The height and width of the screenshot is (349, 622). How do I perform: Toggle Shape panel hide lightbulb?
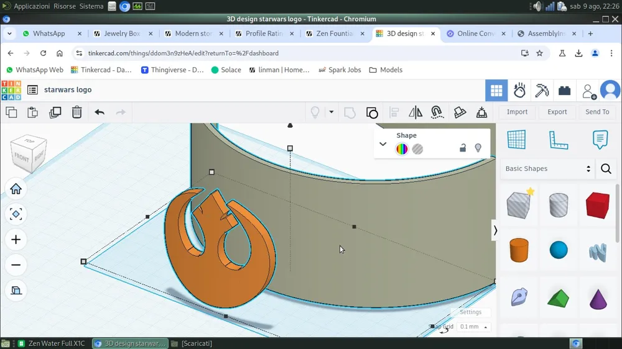(x=478, y=148)
